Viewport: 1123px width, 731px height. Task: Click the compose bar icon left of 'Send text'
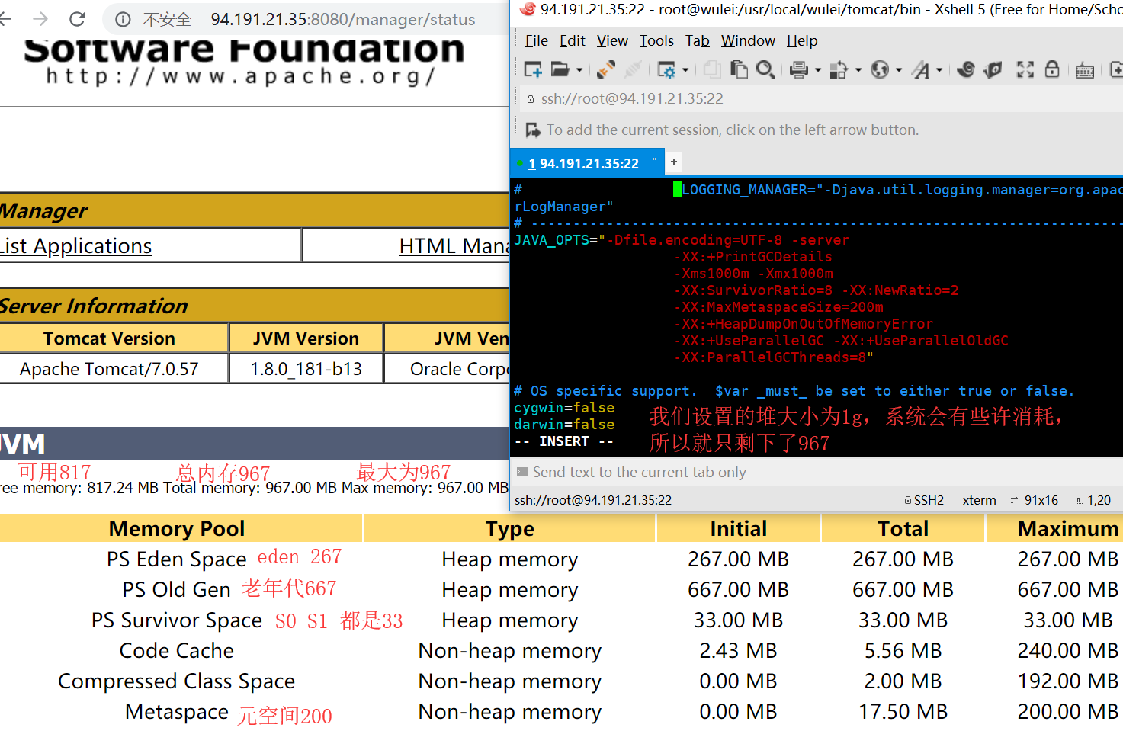tap(522, 472)
